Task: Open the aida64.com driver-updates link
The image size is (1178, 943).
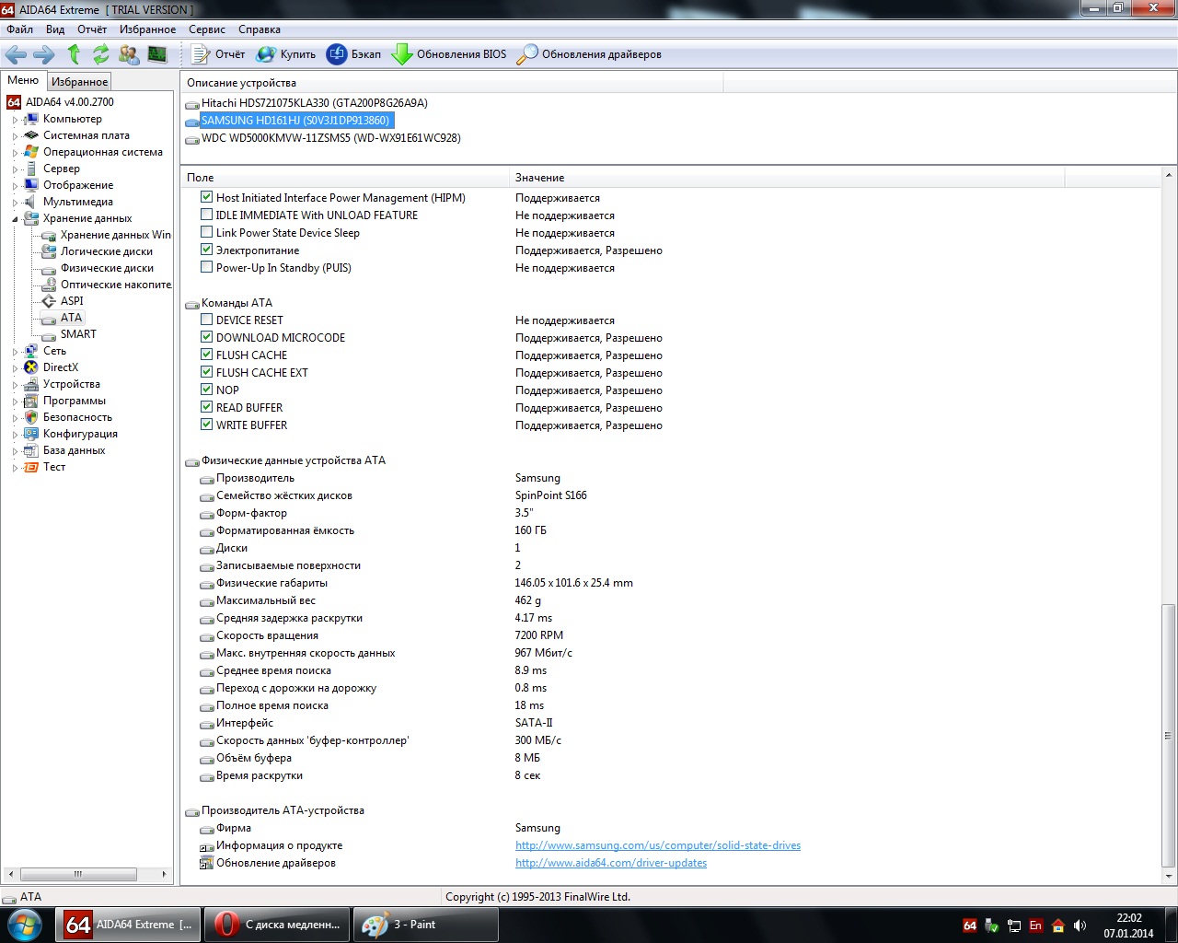Action: 611,863
